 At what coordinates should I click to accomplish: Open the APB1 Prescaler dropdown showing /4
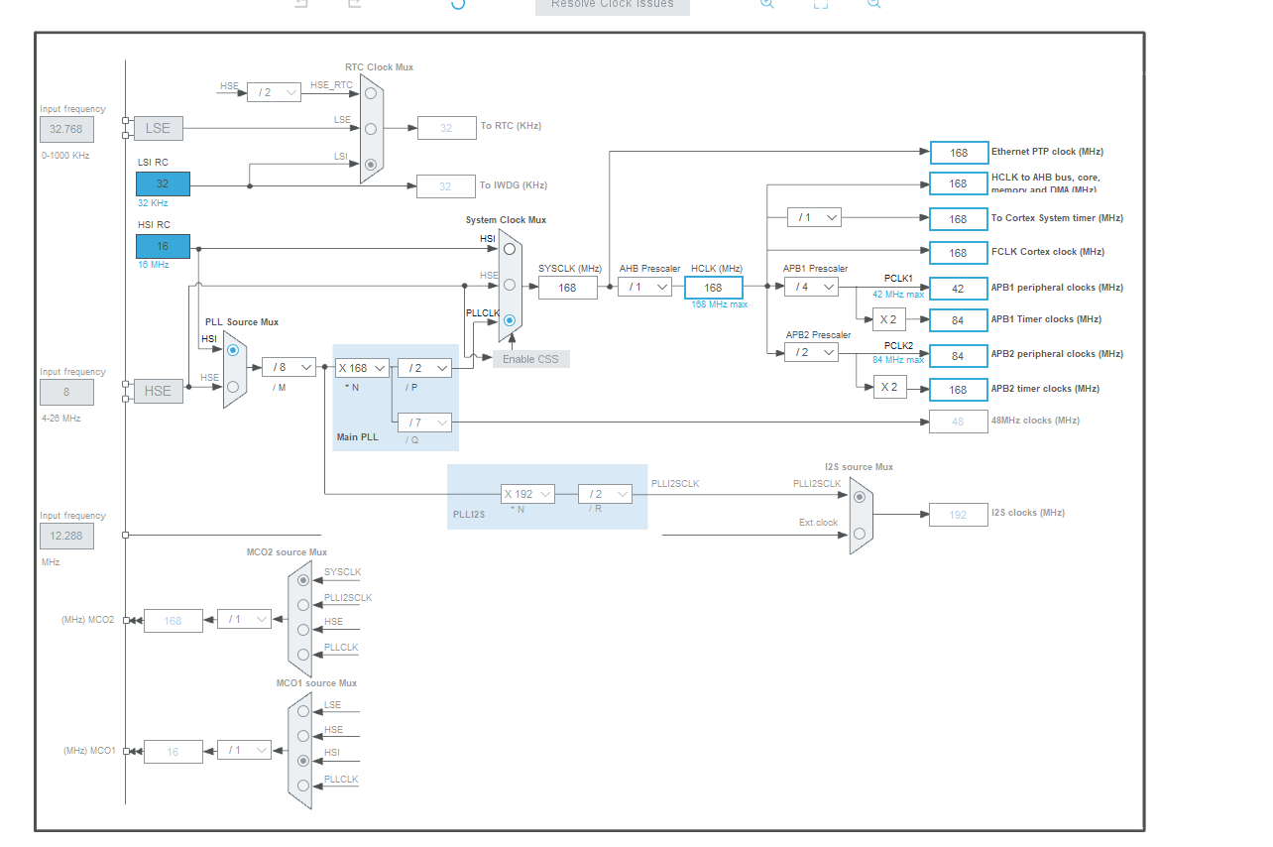pos(810,287)
